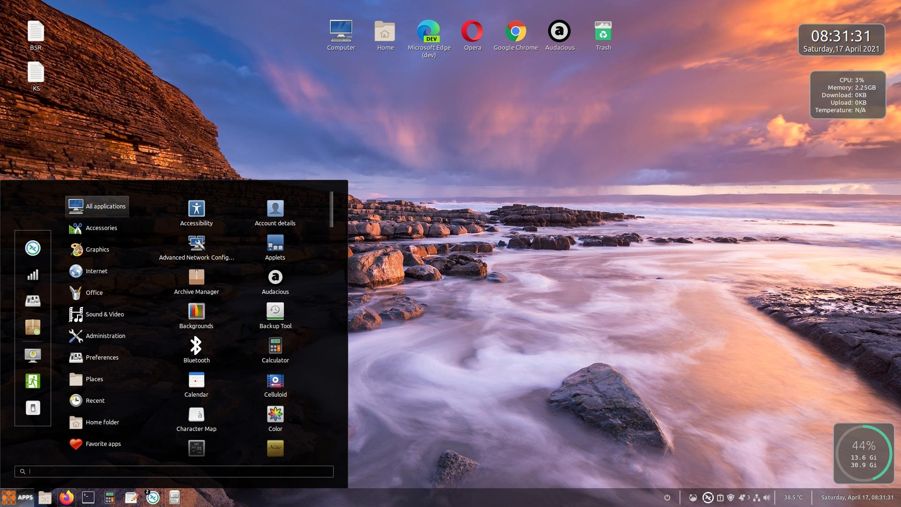Open Bluetooth settings from menu

(196, 350)
